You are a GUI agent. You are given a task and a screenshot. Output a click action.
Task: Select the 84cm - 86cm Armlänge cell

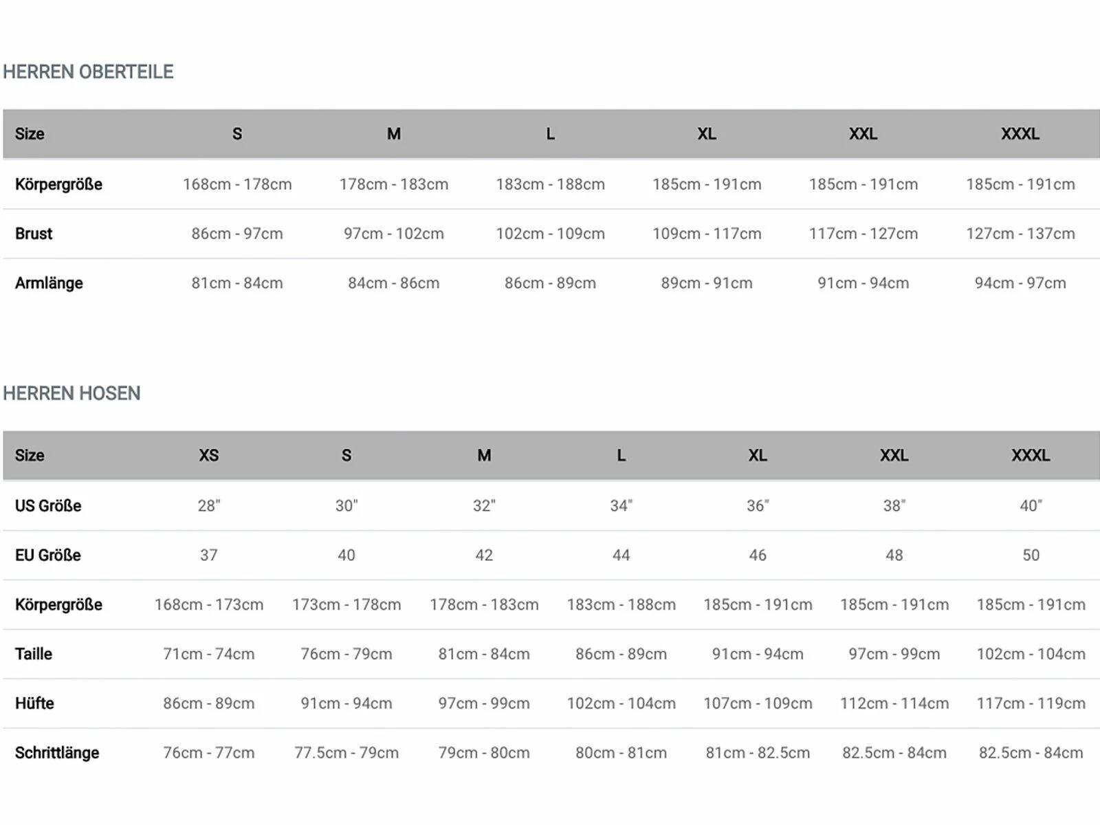pyautogui.click(x=393, y=283)
